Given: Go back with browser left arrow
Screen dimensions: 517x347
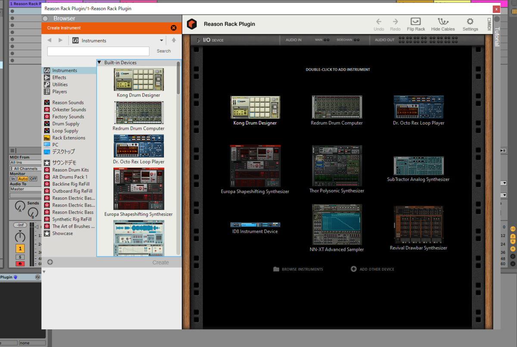Looking at the screenshot, I should click(x=50, y=40).
